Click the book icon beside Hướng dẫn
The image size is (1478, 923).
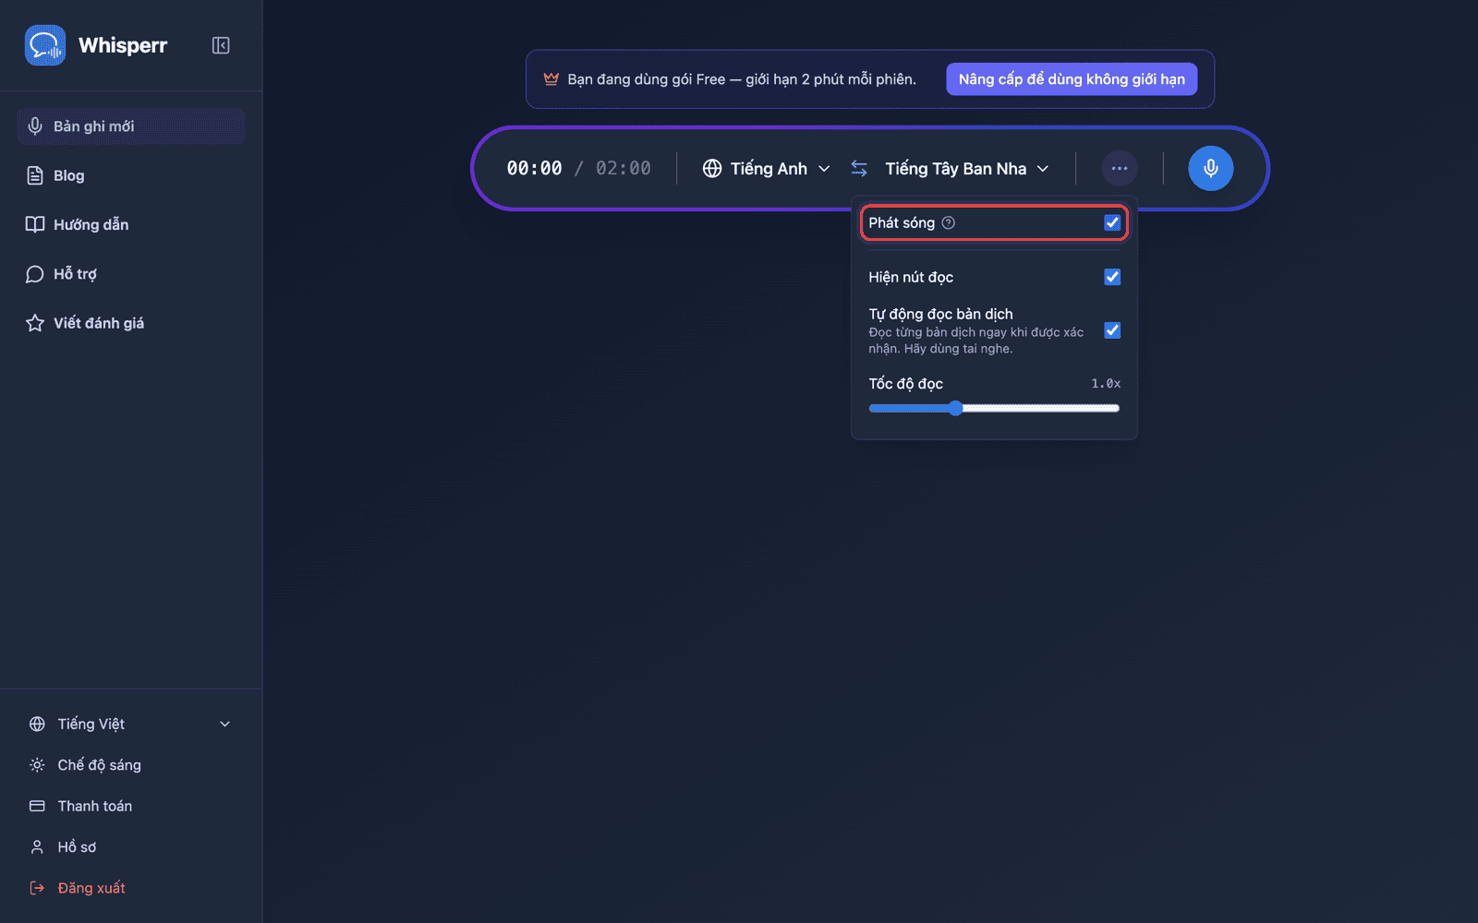tap(35, 224)
